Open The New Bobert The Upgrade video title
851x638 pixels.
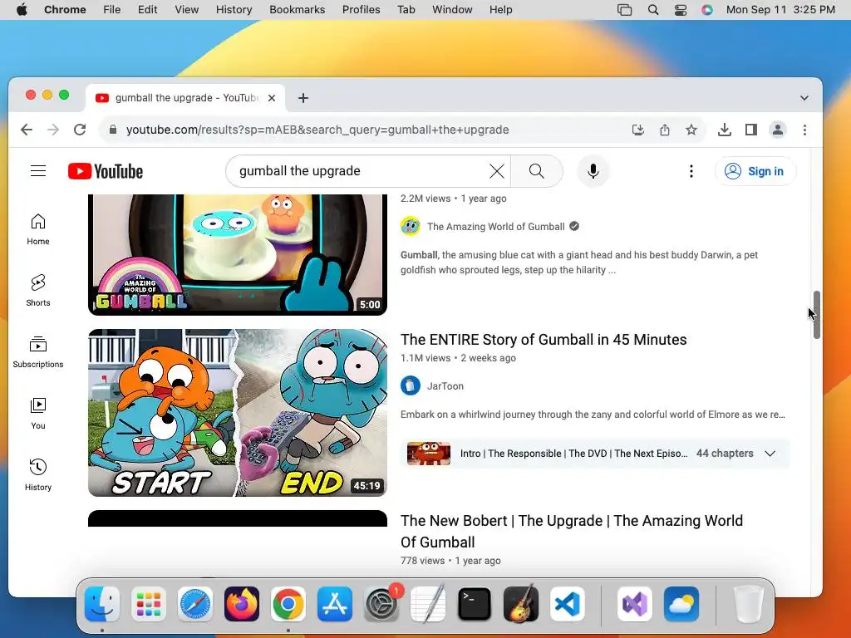tap(572, 531)
